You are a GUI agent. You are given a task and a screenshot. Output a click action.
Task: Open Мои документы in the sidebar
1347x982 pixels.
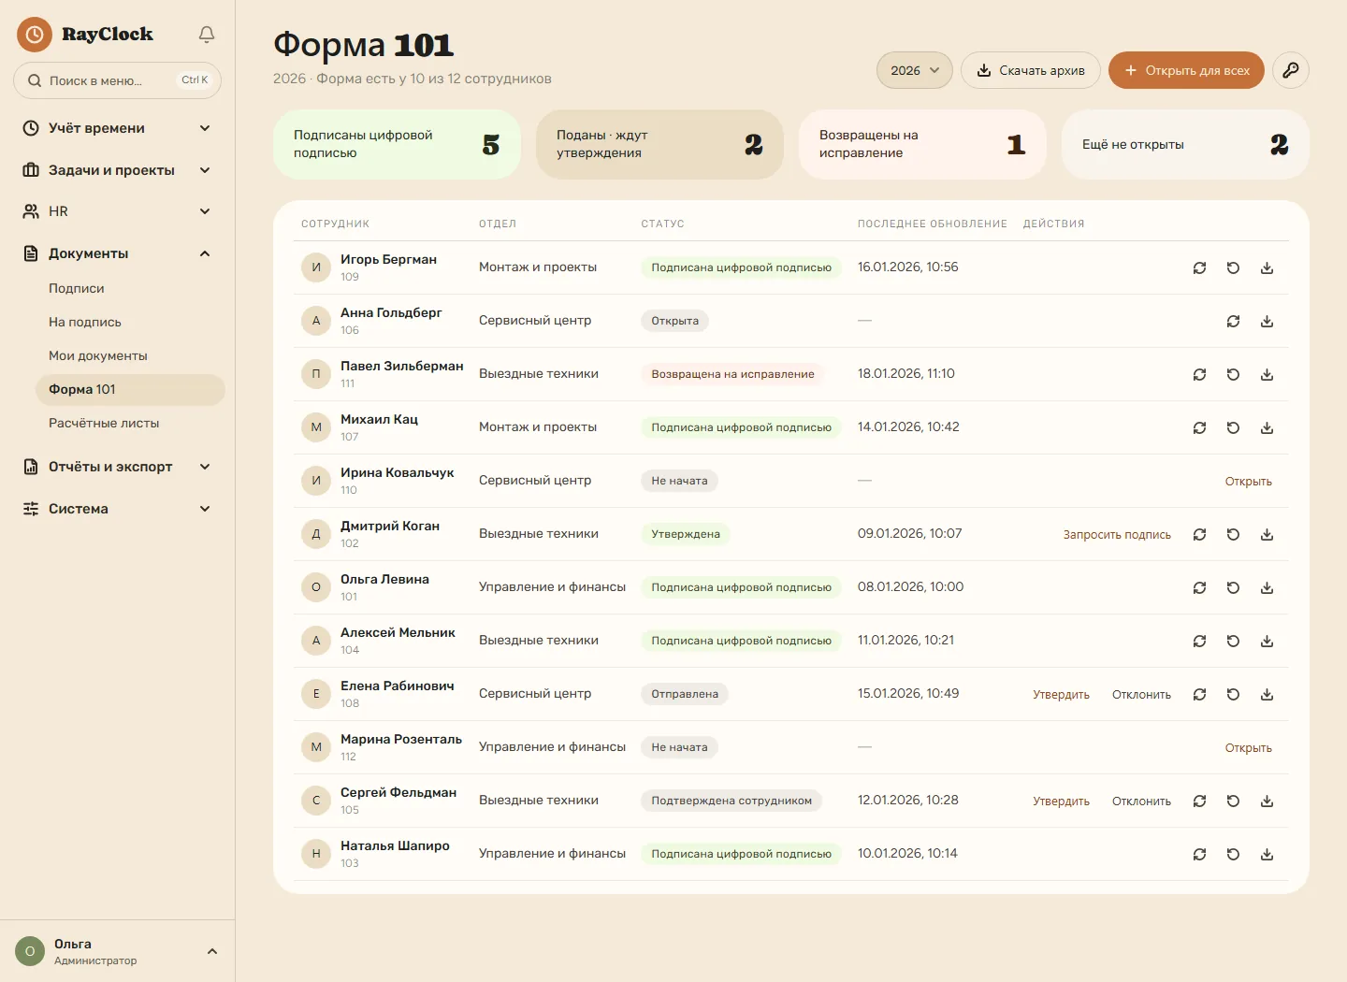[130, 356]
